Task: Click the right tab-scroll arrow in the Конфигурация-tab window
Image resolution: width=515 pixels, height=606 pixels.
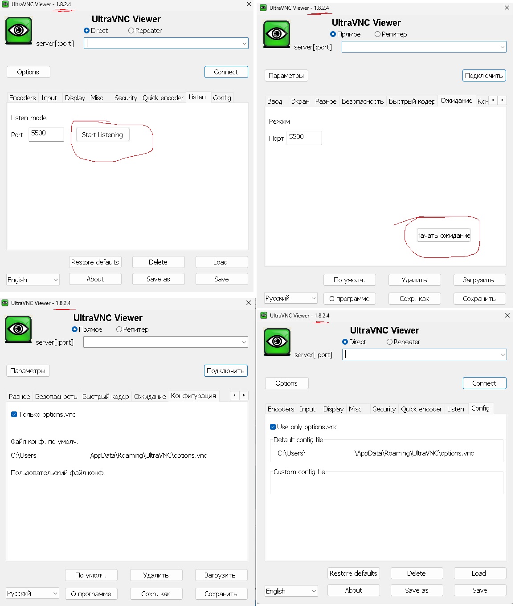Action: tap(244, 395)
